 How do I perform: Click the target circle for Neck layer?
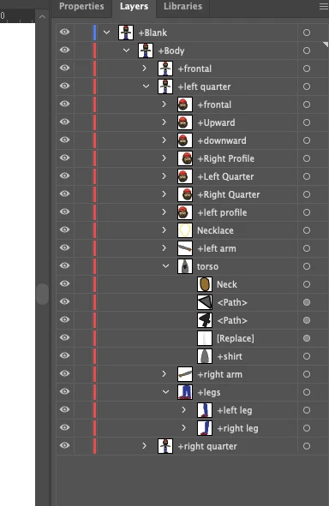pyautogui.click(x=307, y=284)
